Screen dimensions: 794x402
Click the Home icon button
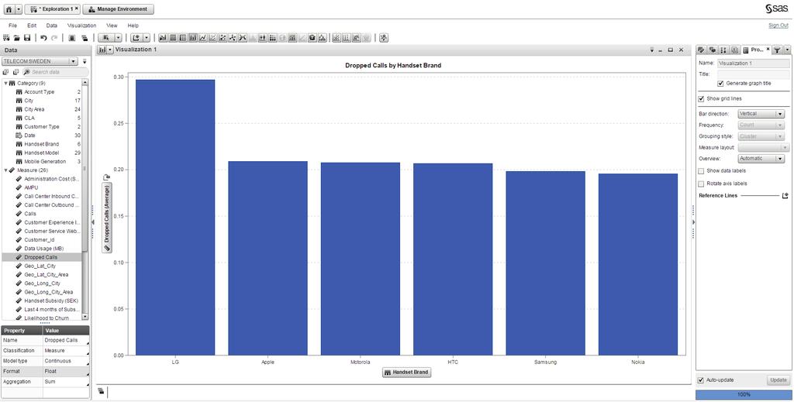pos(9,9)
